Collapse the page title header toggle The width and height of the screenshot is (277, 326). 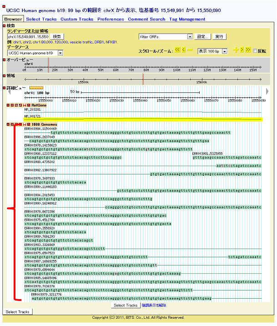(4, 6)
